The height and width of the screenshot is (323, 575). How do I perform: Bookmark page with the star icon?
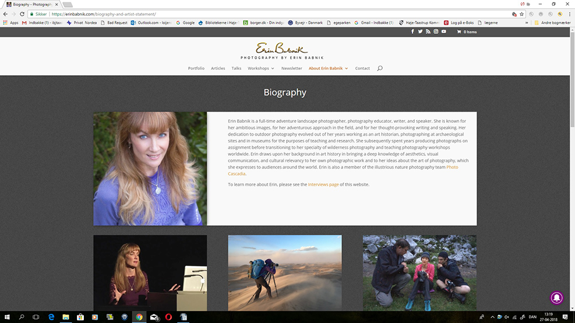(x=521, y=14)
